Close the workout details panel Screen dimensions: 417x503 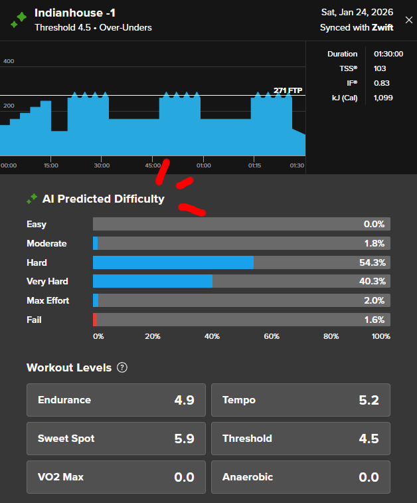pos(408,20)
